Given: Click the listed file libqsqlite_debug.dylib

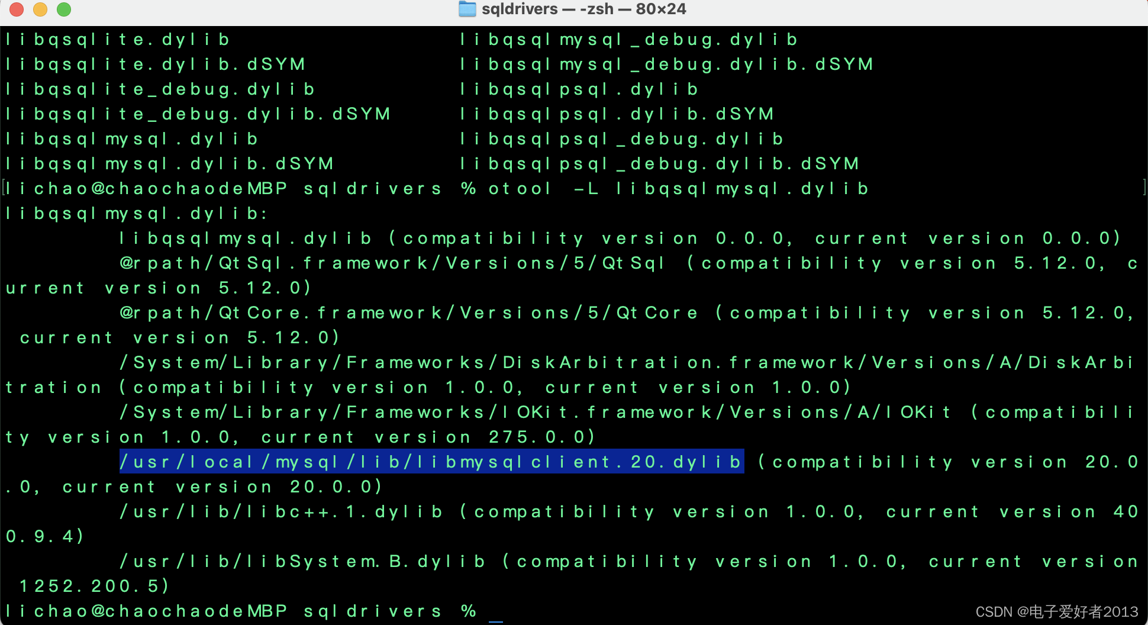Looking at the screenshot, I should pyautogui.click(x=160, y=89).
